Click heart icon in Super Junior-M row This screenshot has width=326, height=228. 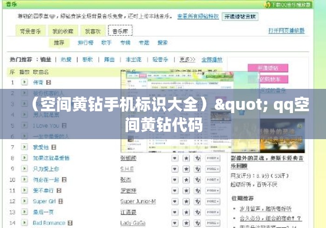(175, 201)
